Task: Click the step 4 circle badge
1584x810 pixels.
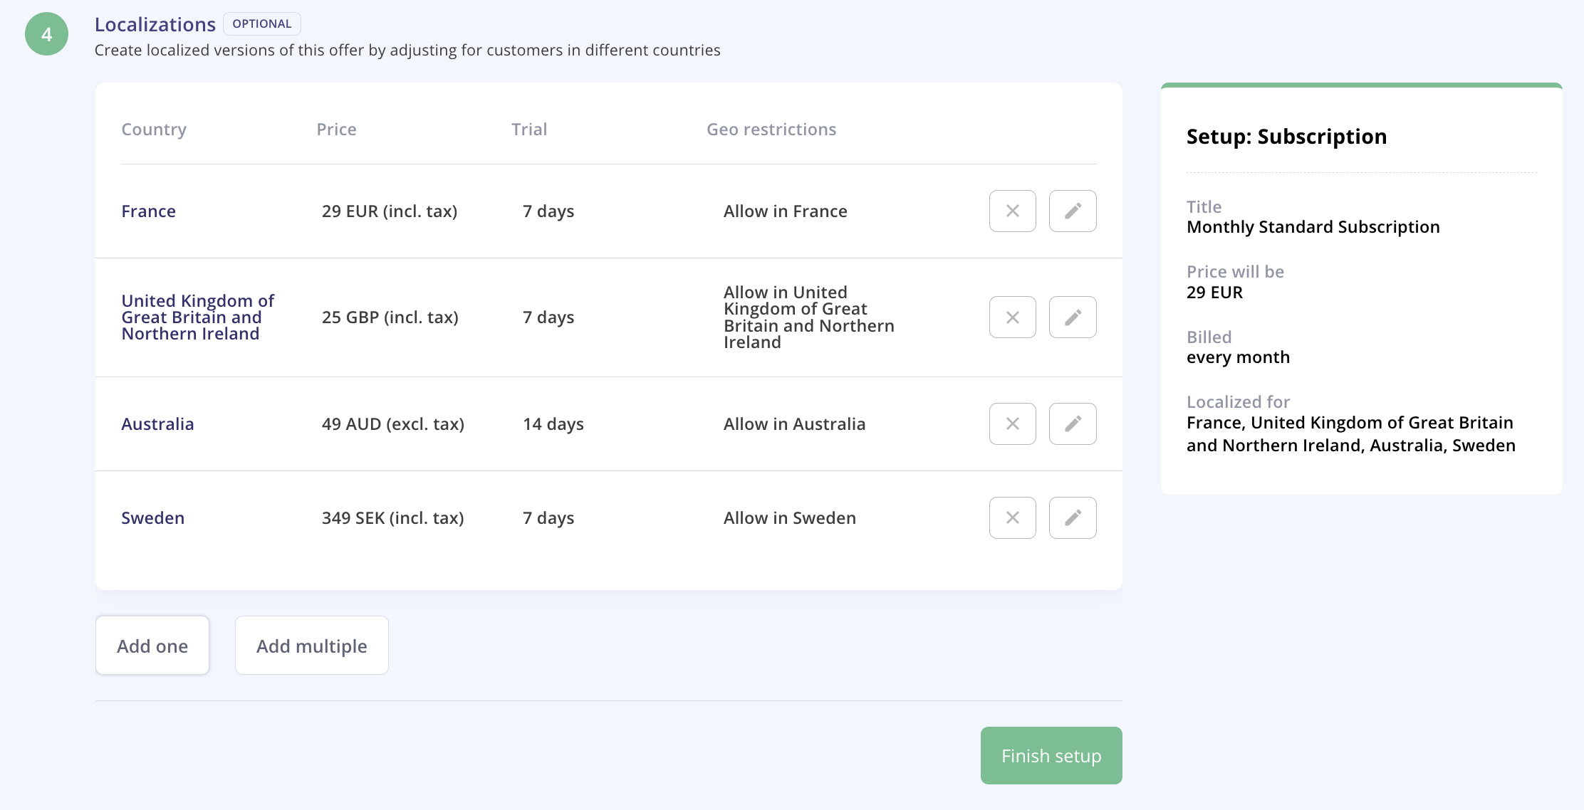Action: point(46,34)
